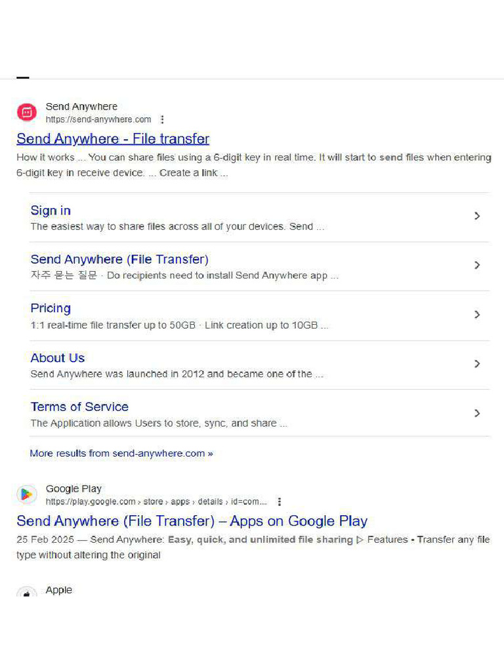Click the Apple favicon icon
Viewport: 504px width, 672px height.
pos(27,593)
